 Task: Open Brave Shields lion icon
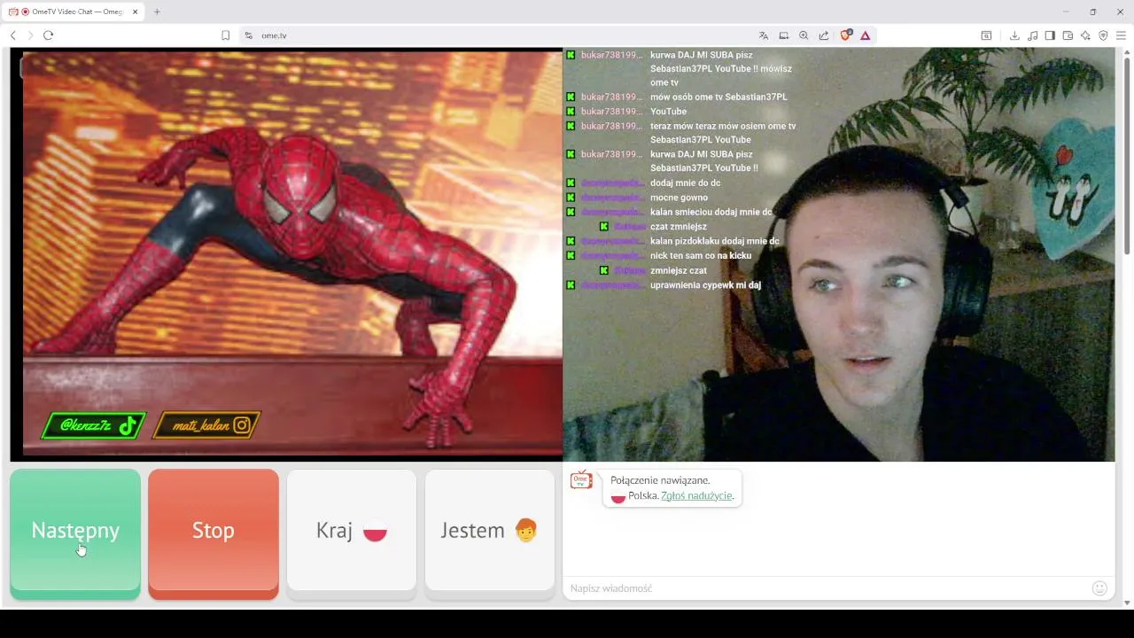coord(845,35)
